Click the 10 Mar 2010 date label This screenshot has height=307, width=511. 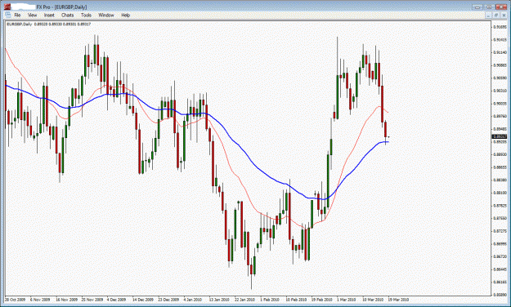pyautogui.click(x=373, y=300)
